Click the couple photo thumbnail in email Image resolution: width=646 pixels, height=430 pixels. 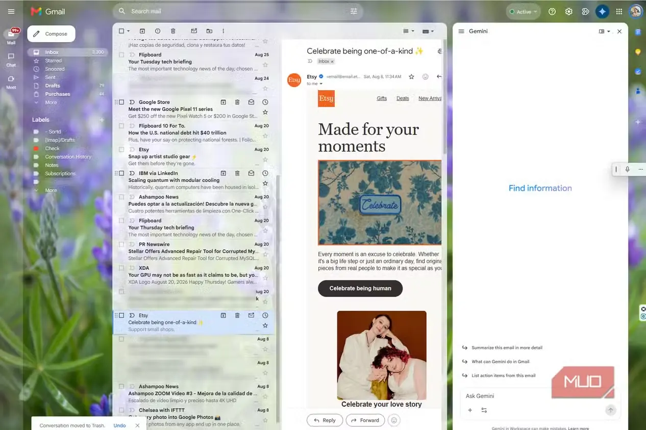(x=382, y=355)
